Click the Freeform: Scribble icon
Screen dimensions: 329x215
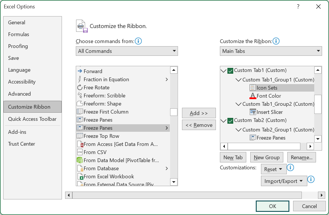80,96
